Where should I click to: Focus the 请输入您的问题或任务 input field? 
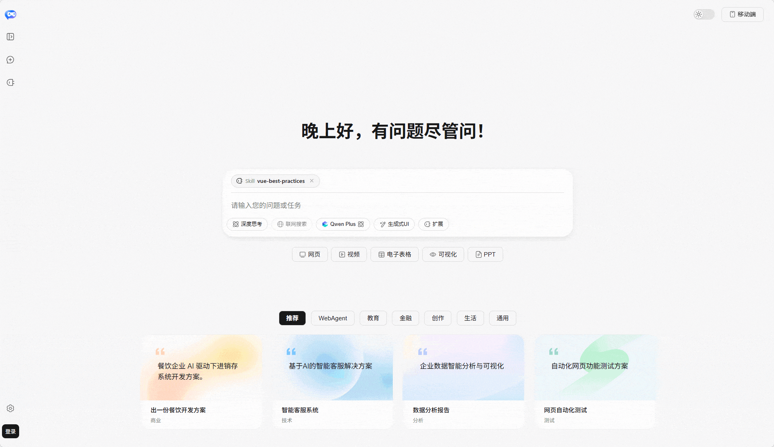click(397, 206)
